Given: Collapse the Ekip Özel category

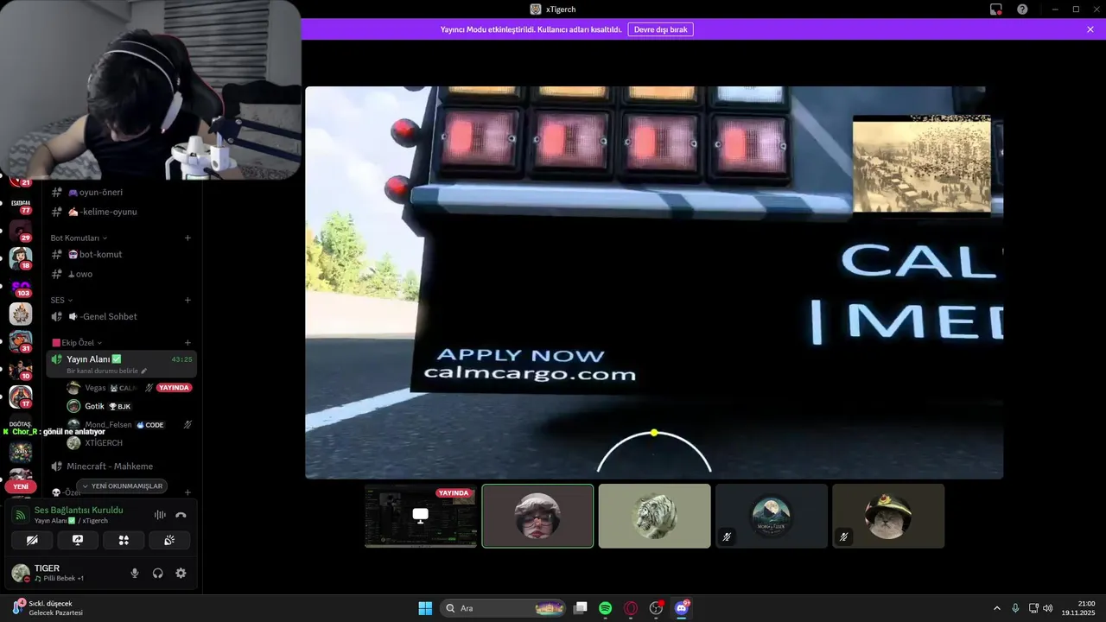Looking at the screenshot, I should 78,343.
